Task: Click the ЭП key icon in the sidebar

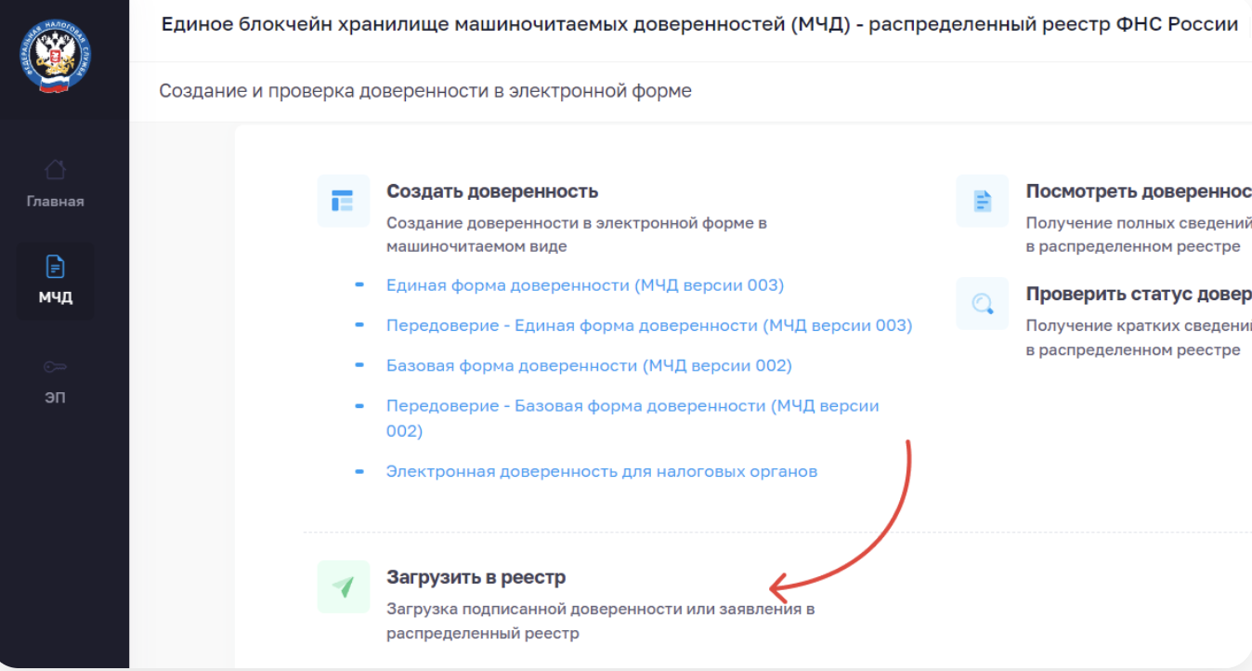Action: tap(55, 367)
